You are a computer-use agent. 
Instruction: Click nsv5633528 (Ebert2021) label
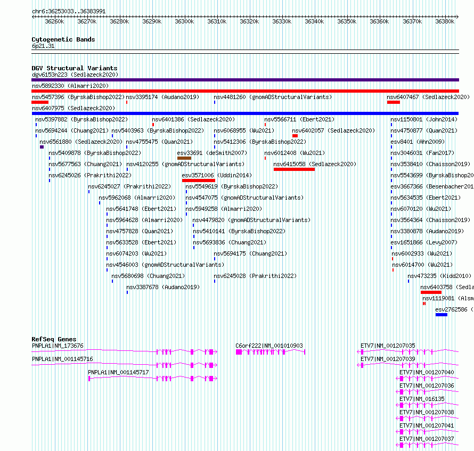click(x=141, y=242)
